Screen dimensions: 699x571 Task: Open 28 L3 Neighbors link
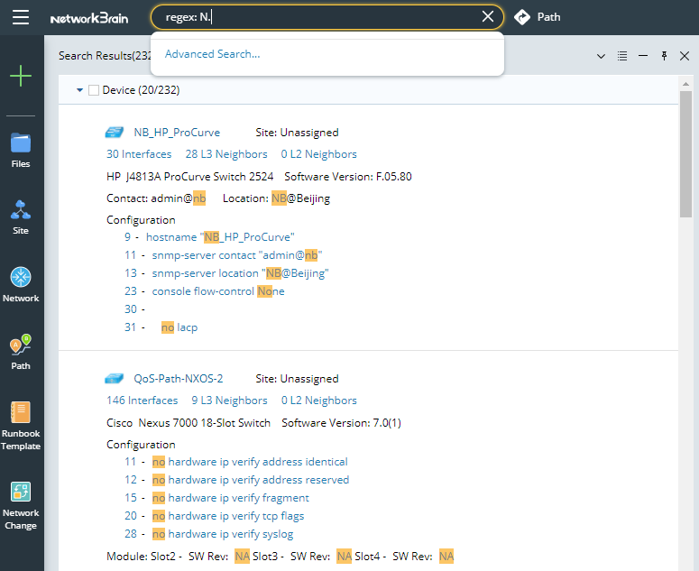click(x=226, y=154)
